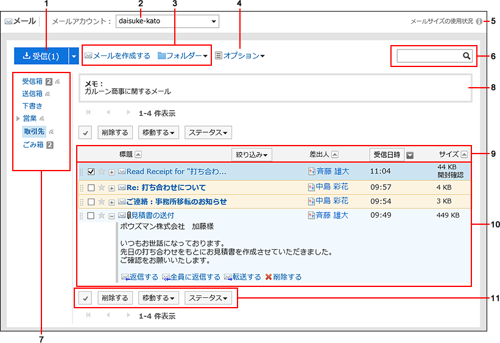
Task: Click the top select-all checkmark button
Action: tap(85, 132)
